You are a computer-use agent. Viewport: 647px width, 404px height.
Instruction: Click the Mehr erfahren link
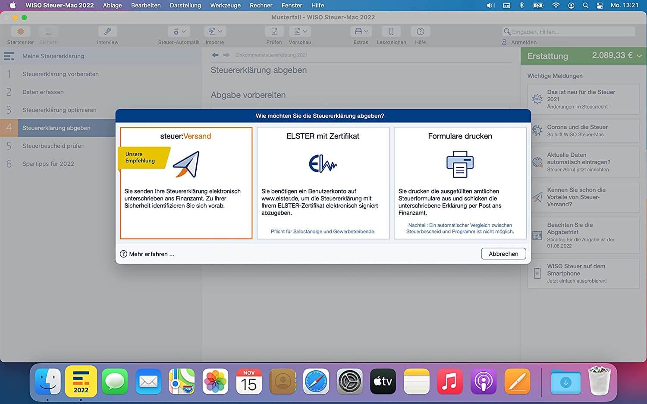[148, 254]
